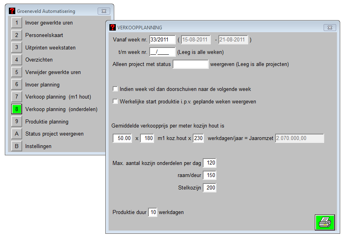The height and width of the screenshot is (239, 345).
Task: Toggle 'Werkelijke start produktie' checkbox
Action: click(x=116, y=101)
